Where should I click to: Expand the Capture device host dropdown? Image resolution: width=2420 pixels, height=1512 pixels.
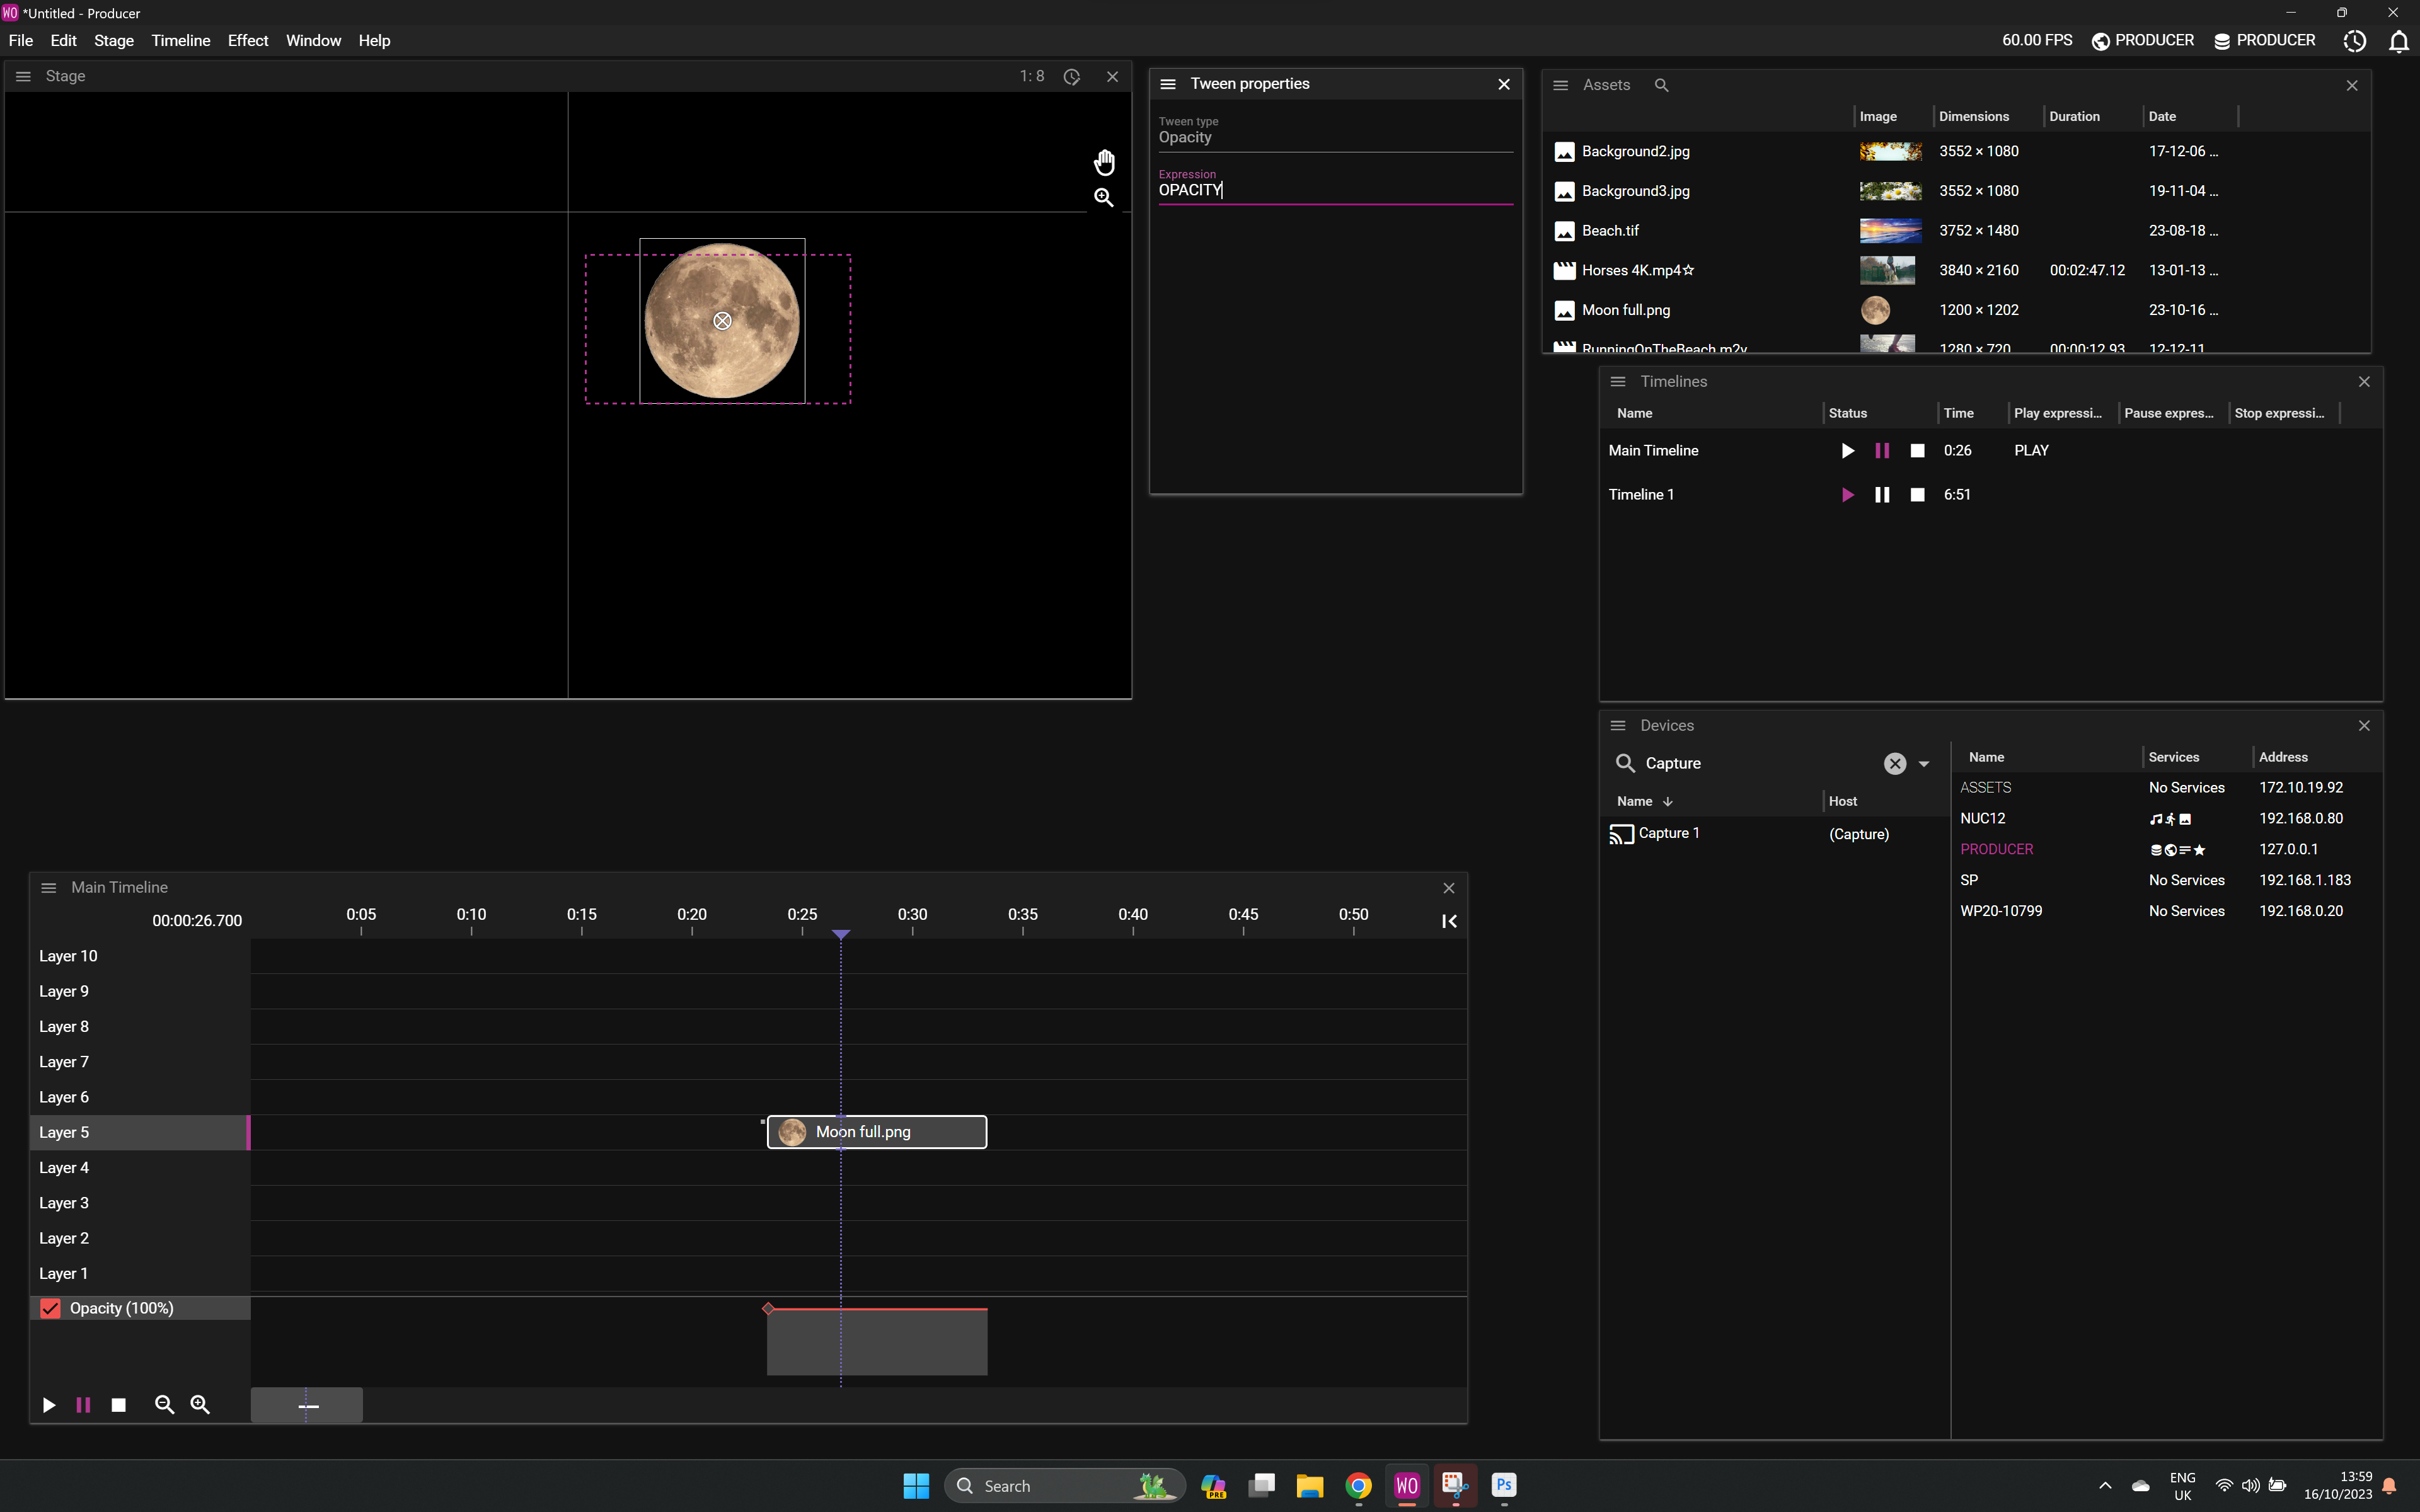pos(1859,833)
